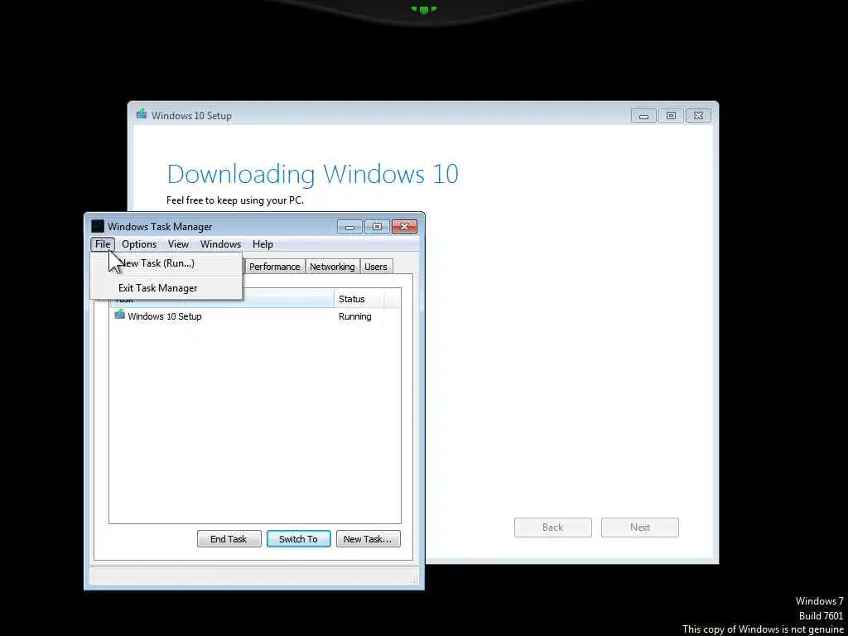
Task: Click the Windows 10 Setup title bar icon
Action: click(x=142, y=114)
